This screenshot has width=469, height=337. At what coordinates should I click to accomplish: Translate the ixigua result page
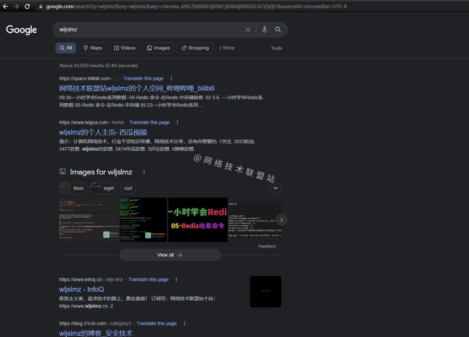tap(149, 122)
